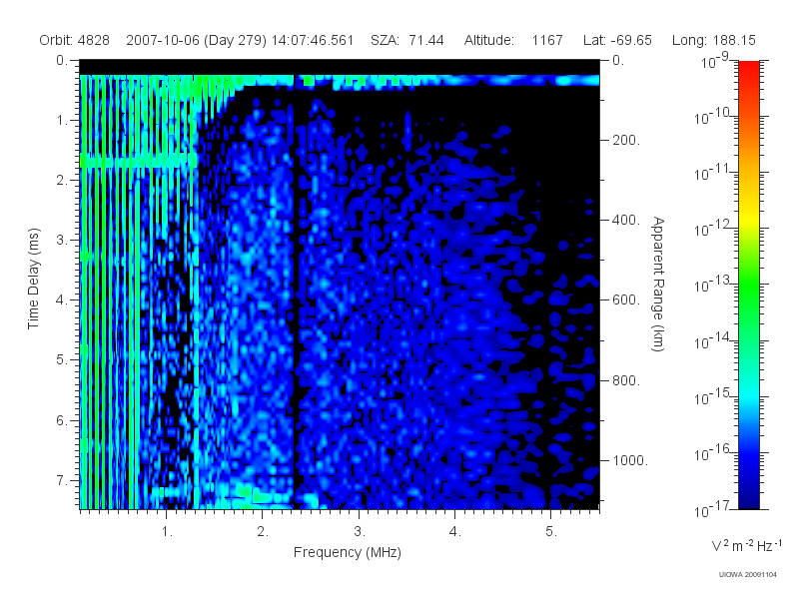Click the 10^-9 label on the color scale
This screenshot has width=799, height=599.
point(715,61)
